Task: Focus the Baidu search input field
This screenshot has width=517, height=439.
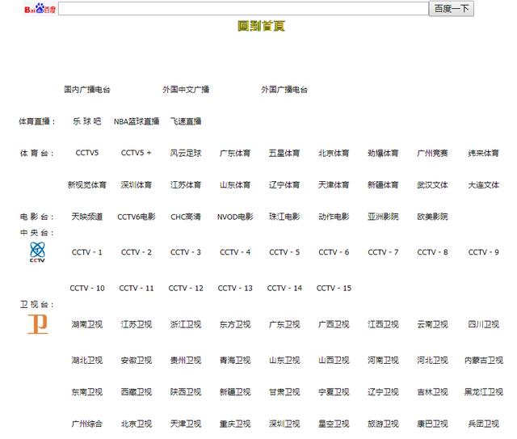Action: pos(243,9)
